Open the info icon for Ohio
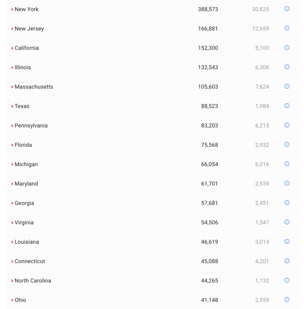 tap(287, 299)
